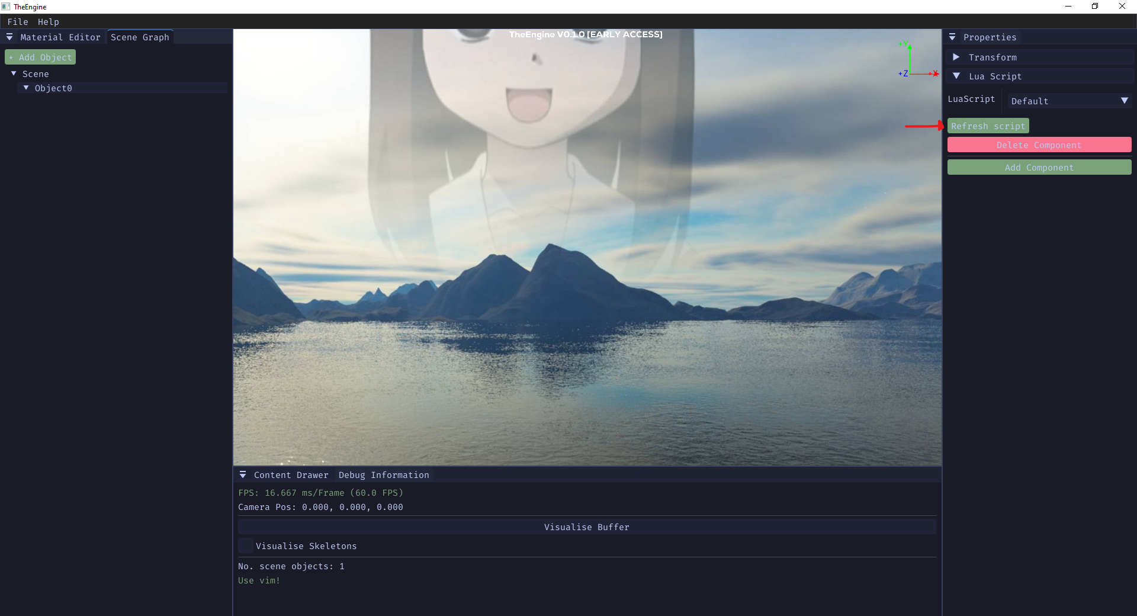
Task: Collapse the left dock panel menu arrow
Action: 9,37
